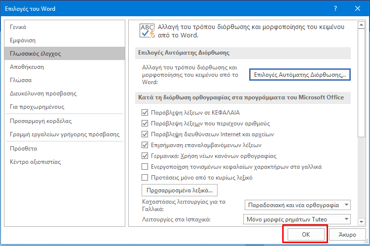Select the Εμφάνιση category

pos(65,40)
